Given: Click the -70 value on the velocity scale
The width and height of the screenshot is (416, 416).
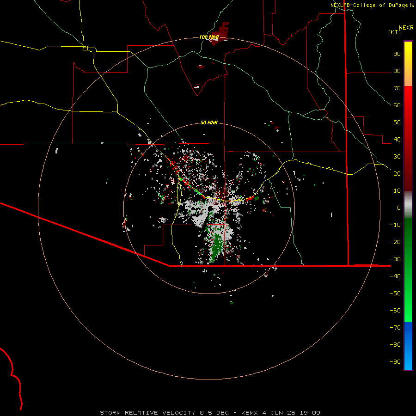Looking at the screenshot, I should tap(395, 327).
